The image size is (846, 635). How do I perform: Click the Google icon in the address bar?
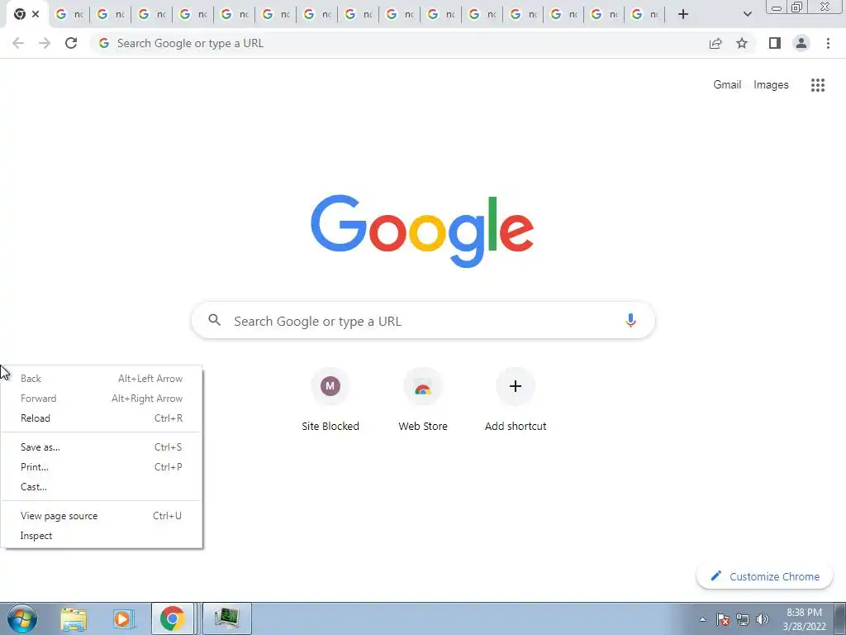pyautogui.click(x=104, y=43)
